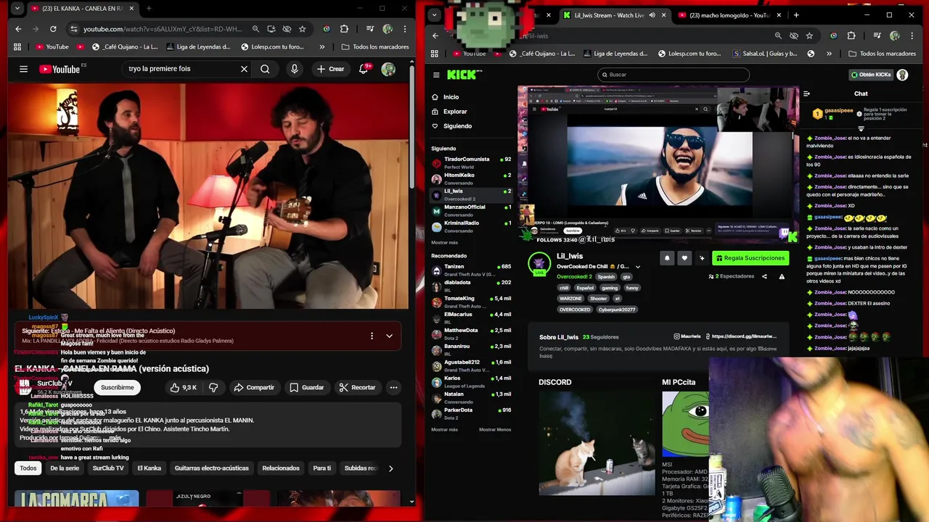Select the De la serie chip
The width and height of the screenshot is (929, 522).
(65, 468)
